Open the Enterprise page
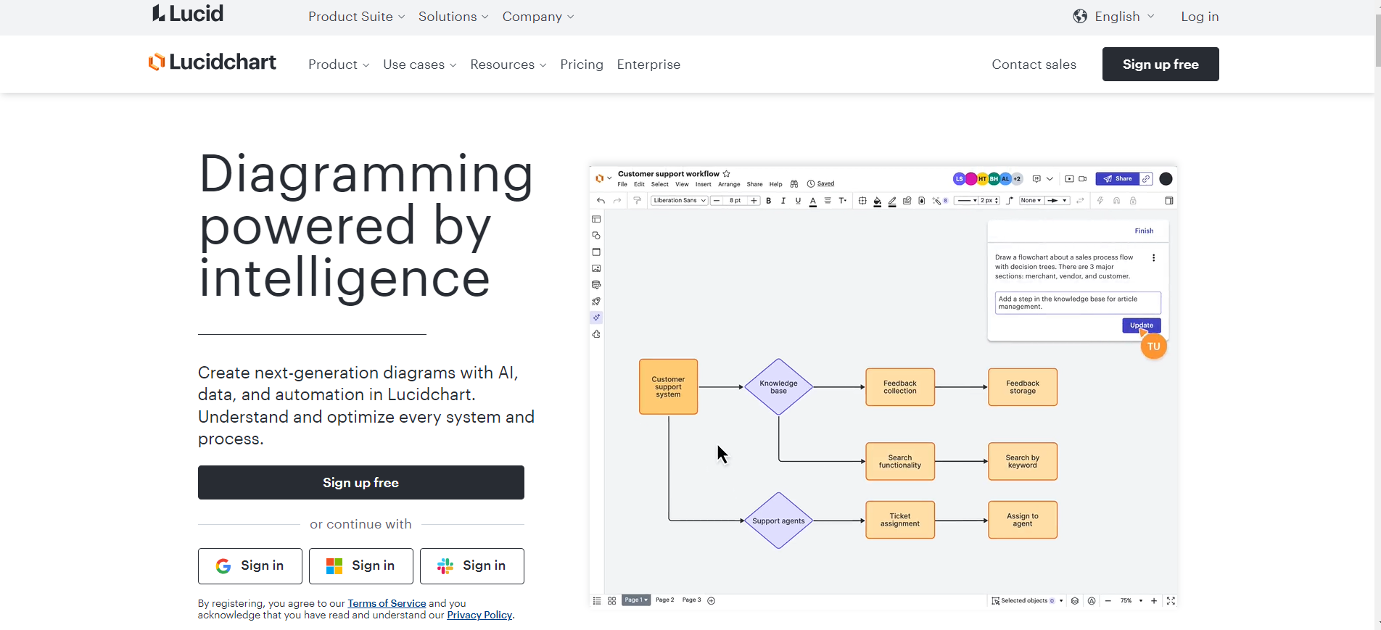1381x630 pixels. pos(648,65)
